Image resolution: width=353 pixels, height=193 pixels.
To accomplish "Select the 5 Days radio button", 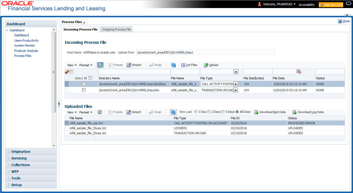I will pyautogui.click(x=223, y=112).
